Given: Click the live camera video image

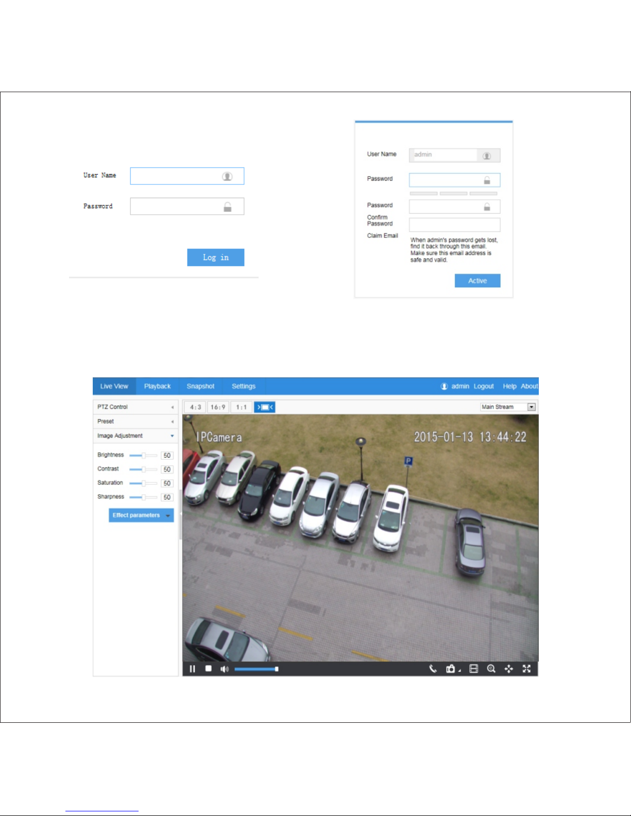Looking at the screenshot, I should (x=361, y=538).
